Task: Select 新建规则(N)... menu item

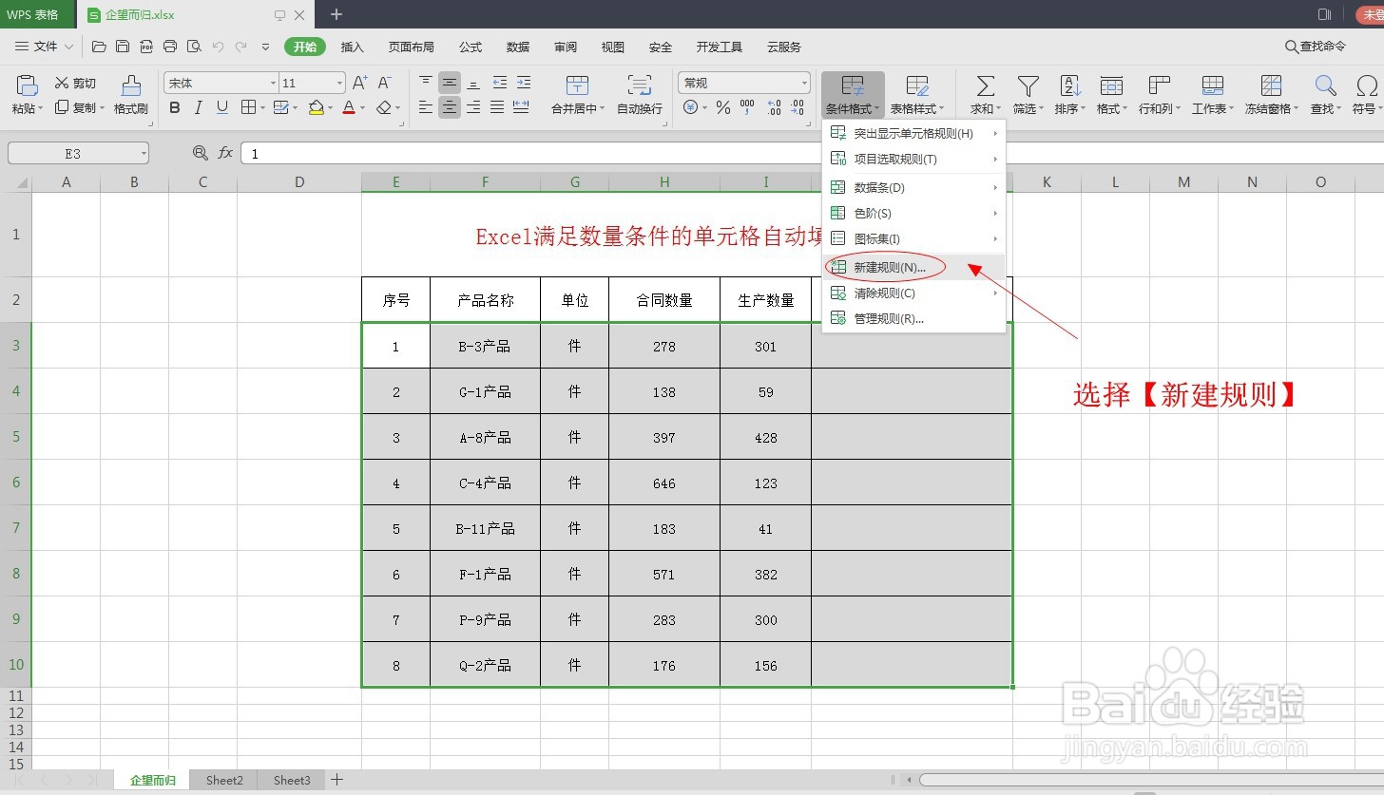Action: pyautogui.click(x=913, y=268)
